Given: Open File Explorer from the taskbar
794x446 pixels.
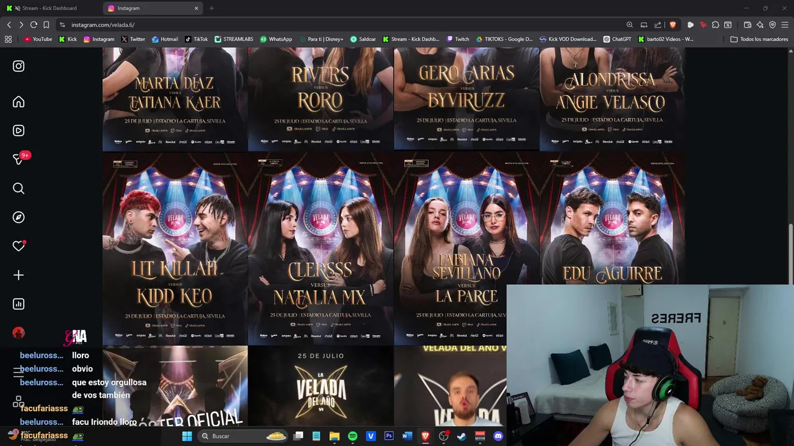Looking at the screenshot, I should click(x=334, y=436).
